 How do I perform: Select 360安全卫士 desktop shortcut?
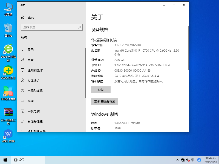[8, 72]
